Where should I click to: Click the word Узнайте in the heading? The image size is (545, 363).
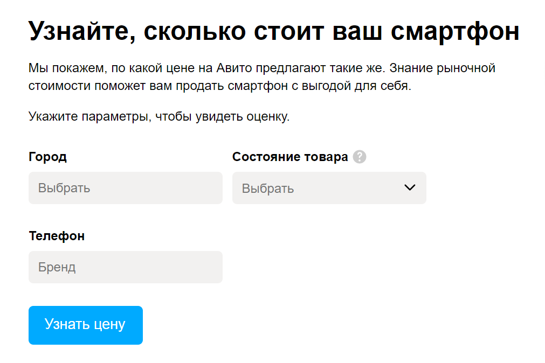[75, 31]
